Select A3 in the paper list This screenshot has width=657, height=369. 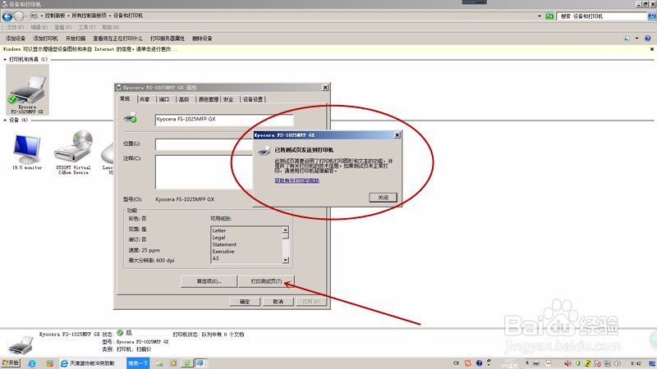point(215,258)
